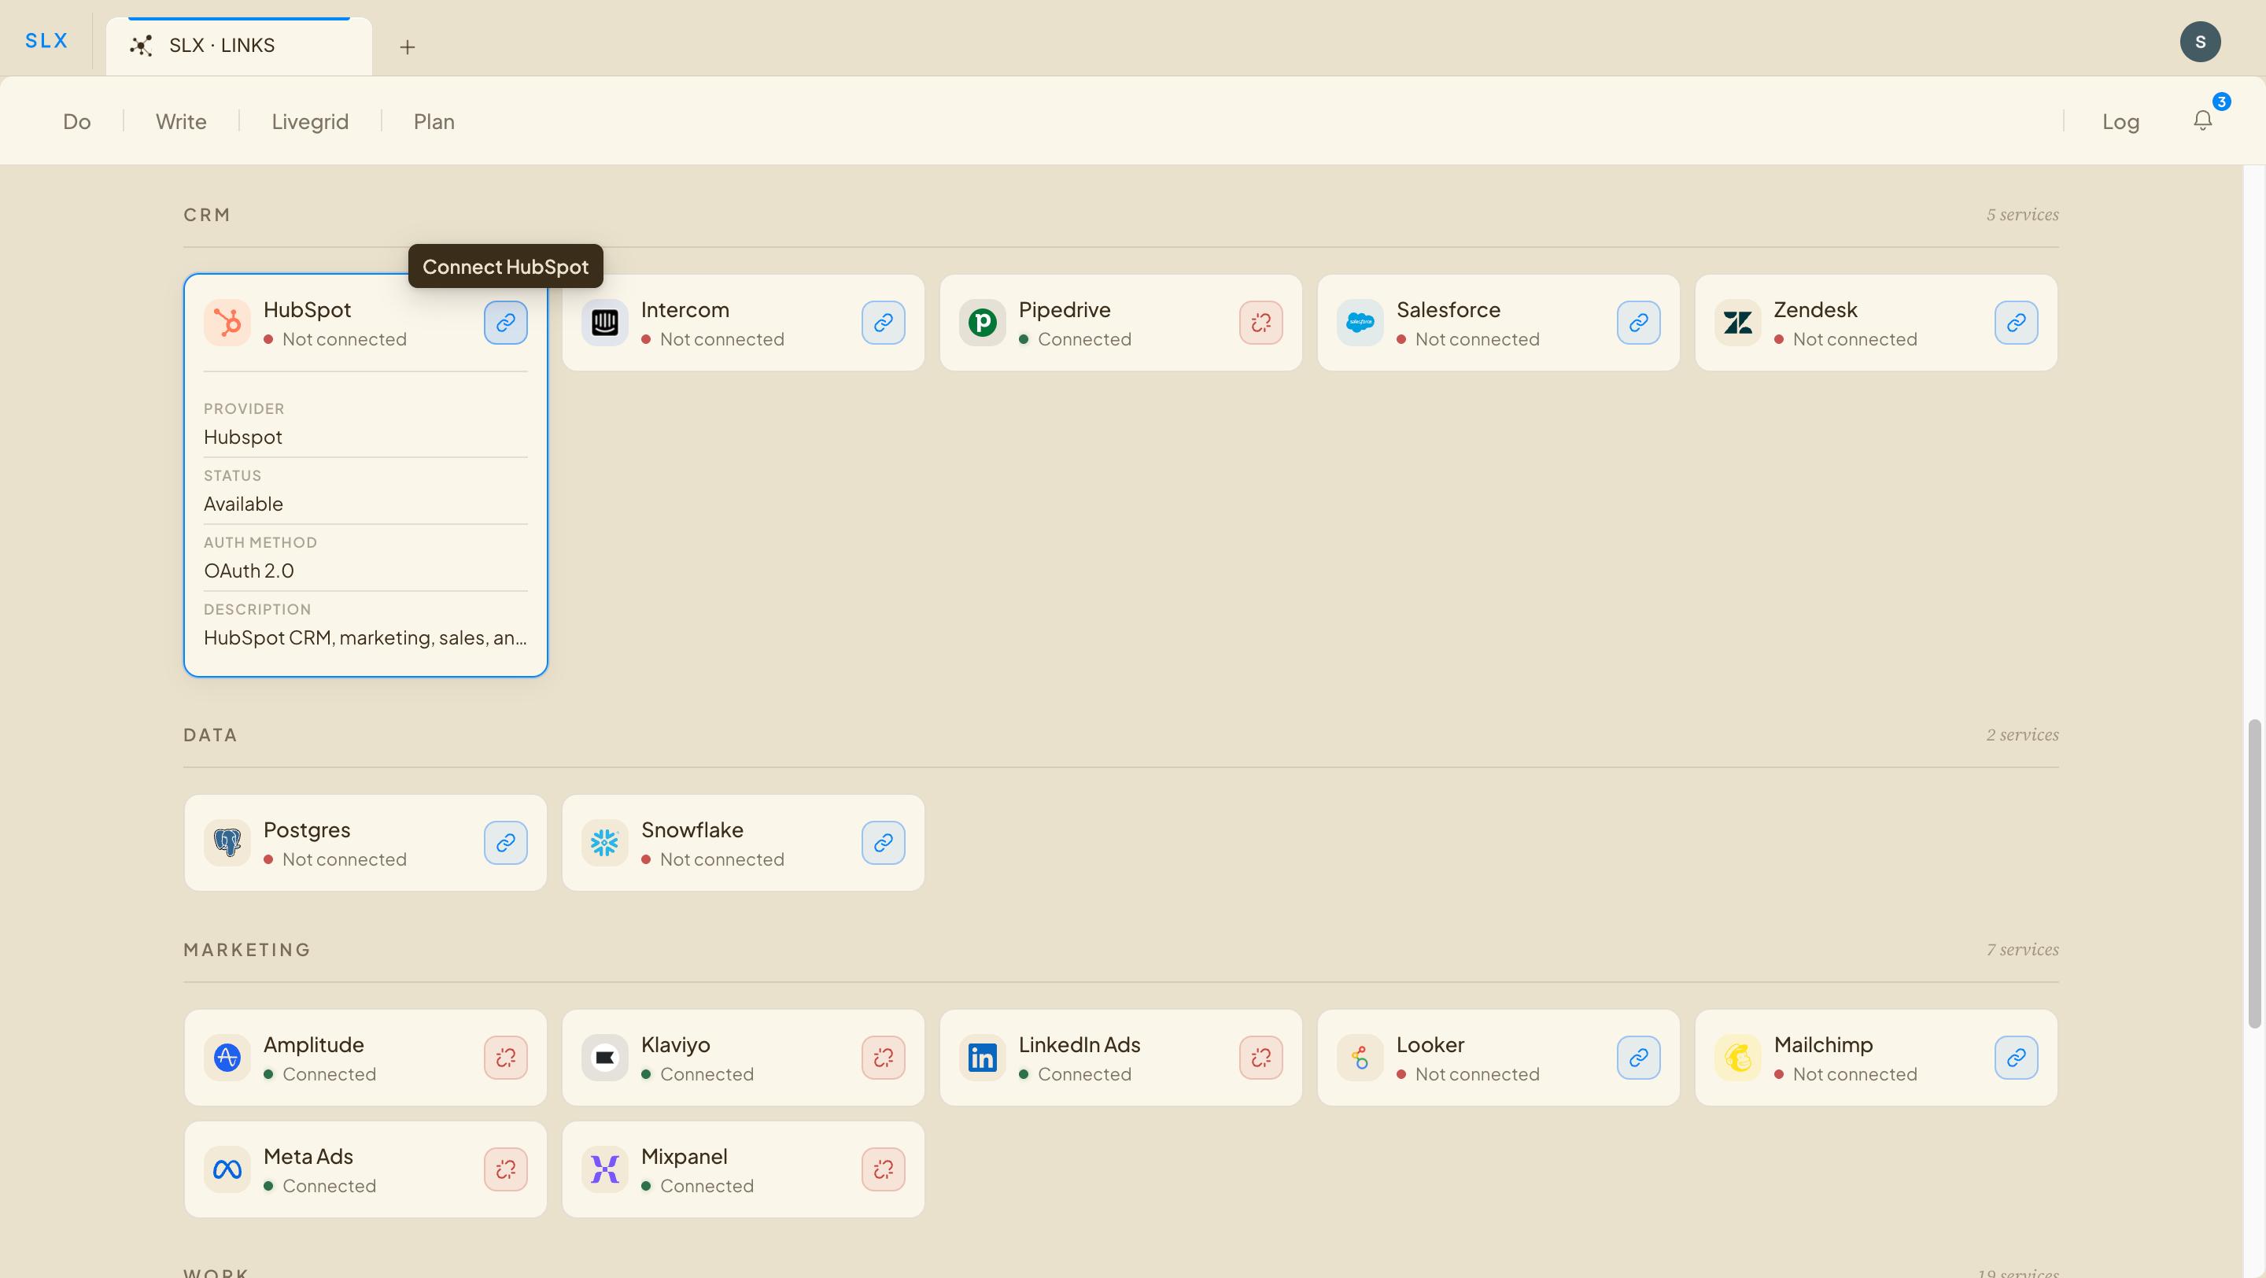Connect Postgres via its link icon
The height and width of the screenshot is (1278, 2266).
coord(505,843)
